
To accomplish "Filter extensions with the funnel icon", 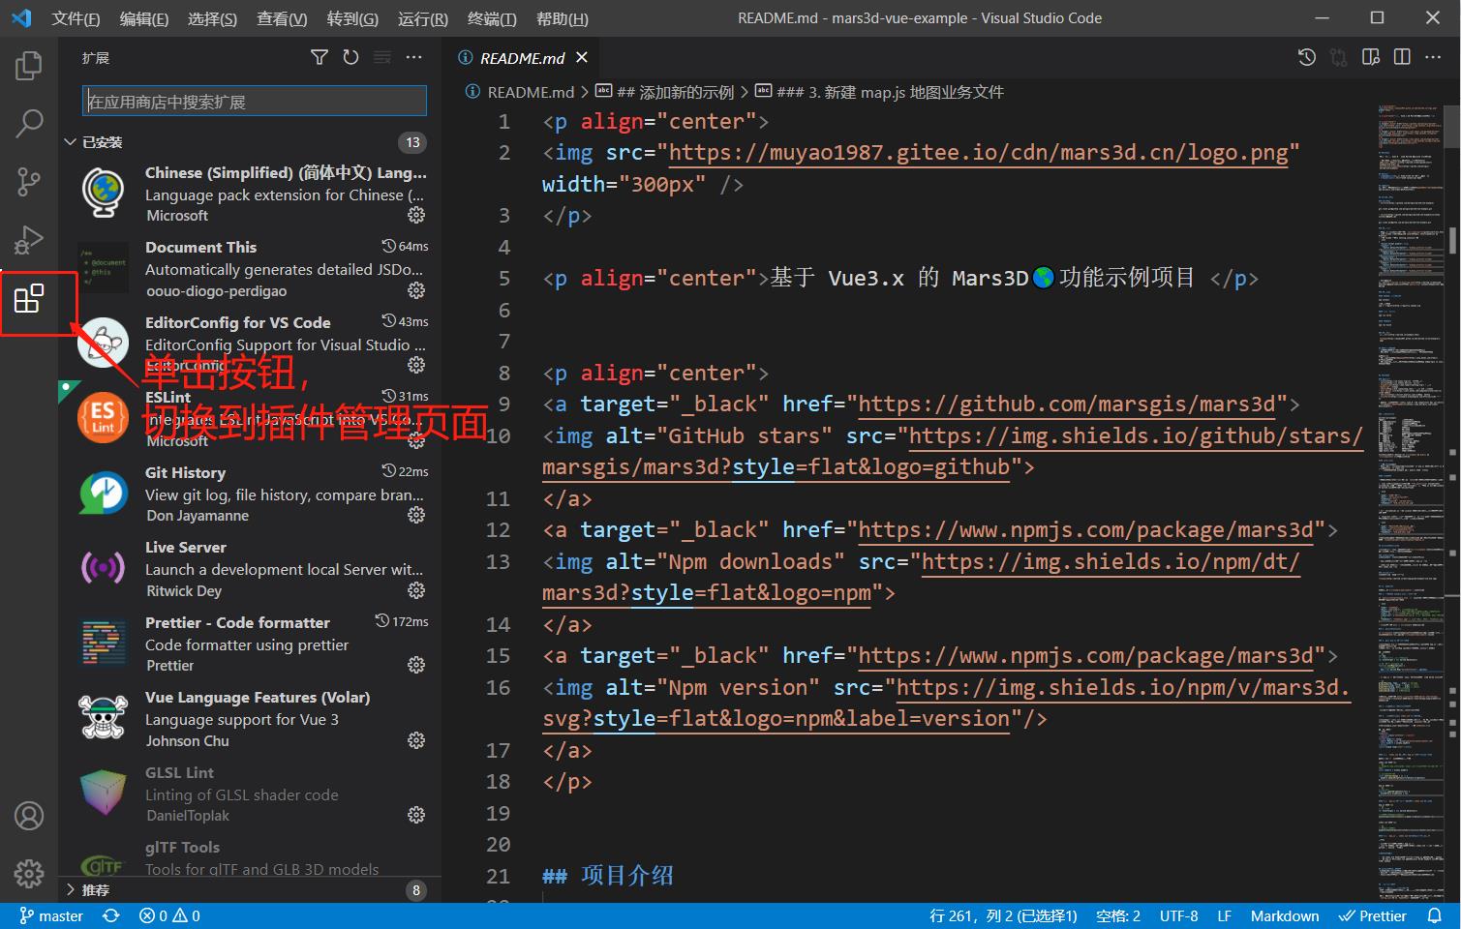I will pyautogui.click(x=320, y=58).
